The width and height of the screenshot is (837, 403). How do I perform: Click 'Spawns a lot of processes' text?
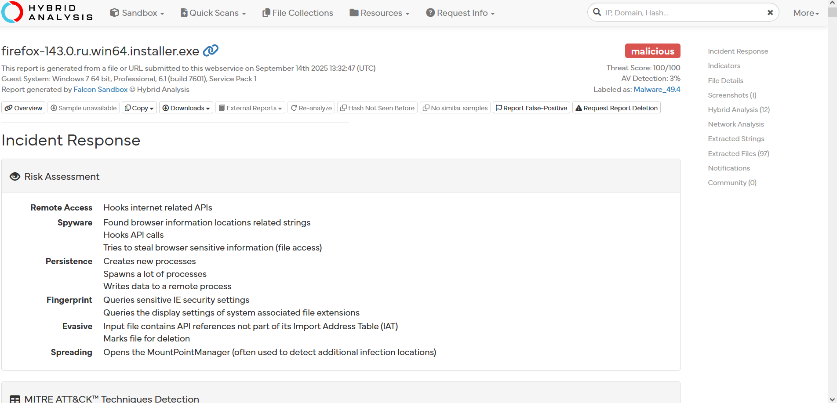point(155,274)
